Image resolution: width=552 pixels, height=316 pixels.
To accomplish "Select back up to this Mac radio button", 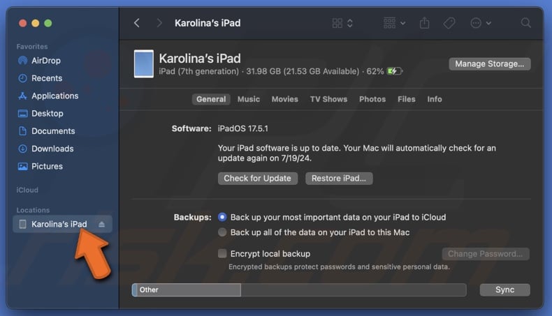I will tap(222, 232).
